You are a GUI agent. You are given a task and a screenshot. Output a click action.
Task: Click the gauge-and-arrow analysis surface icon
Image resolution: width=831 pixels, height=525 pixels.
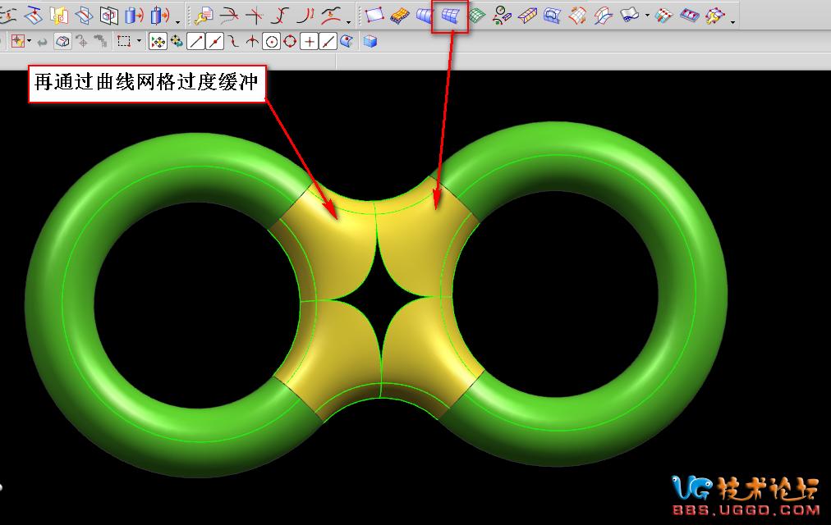click(x=502, y=16)
